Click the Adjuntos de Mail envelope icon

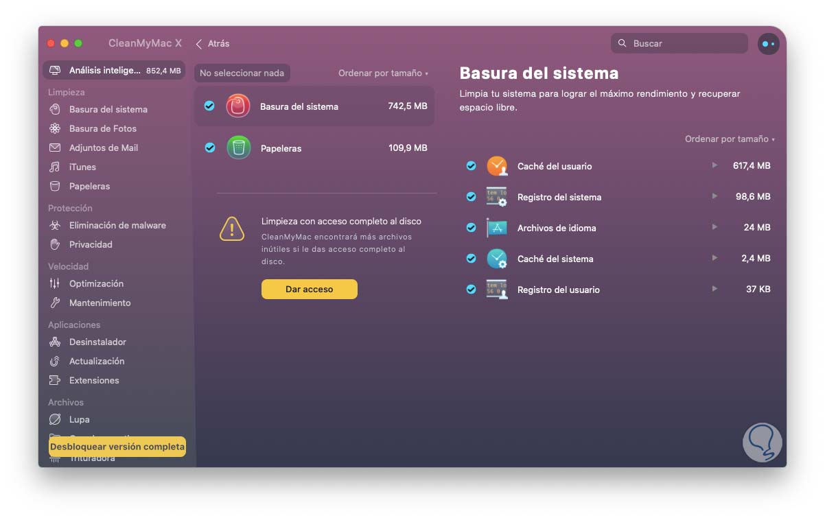point(55,148)
